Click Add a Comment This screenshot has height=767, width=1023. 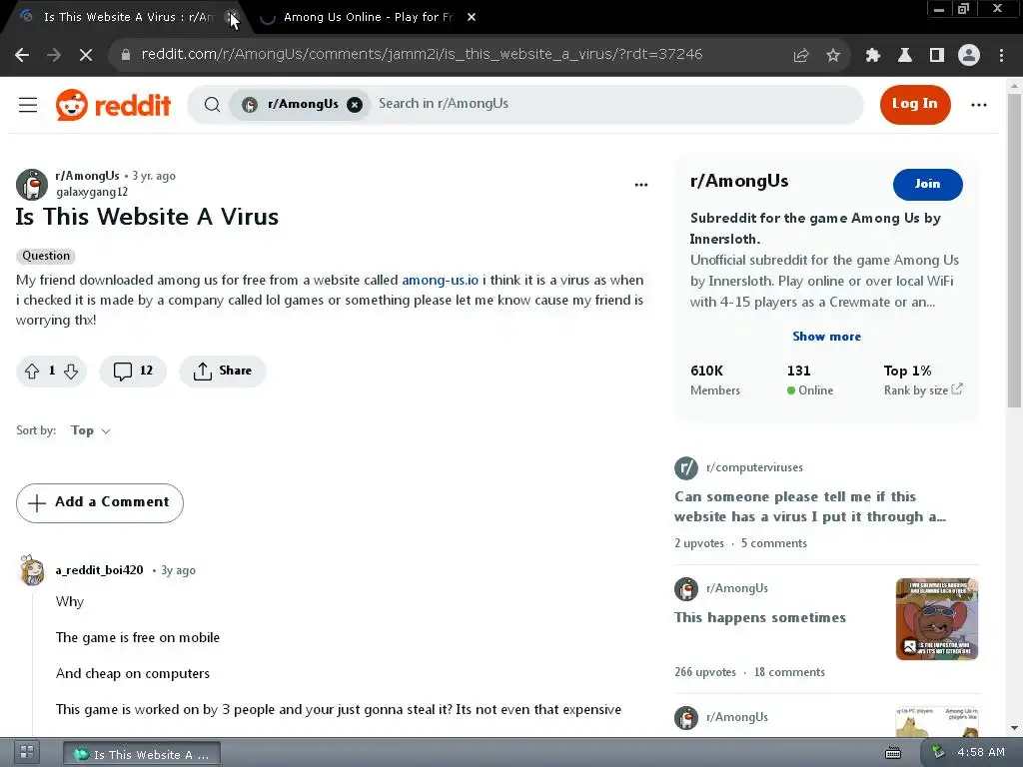[x=100, y=503]
